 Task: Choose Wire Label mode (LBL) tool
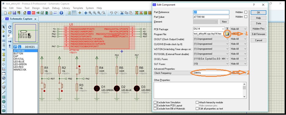coord(4,41)
